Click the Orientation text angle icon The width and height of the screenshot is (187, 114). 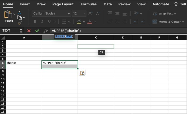(136, 13)
